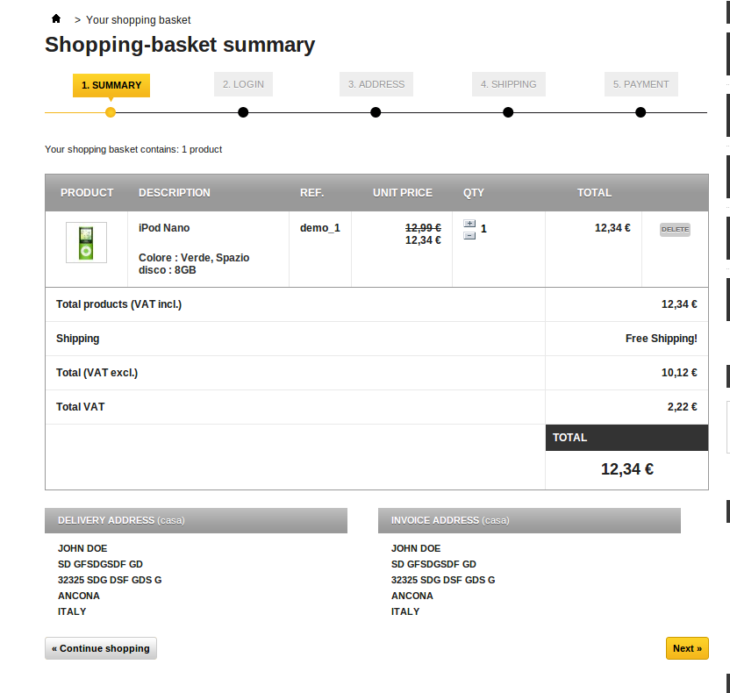Click the Invoice Address header
This screenshot has width=730, height=693.
click(529, 520)
